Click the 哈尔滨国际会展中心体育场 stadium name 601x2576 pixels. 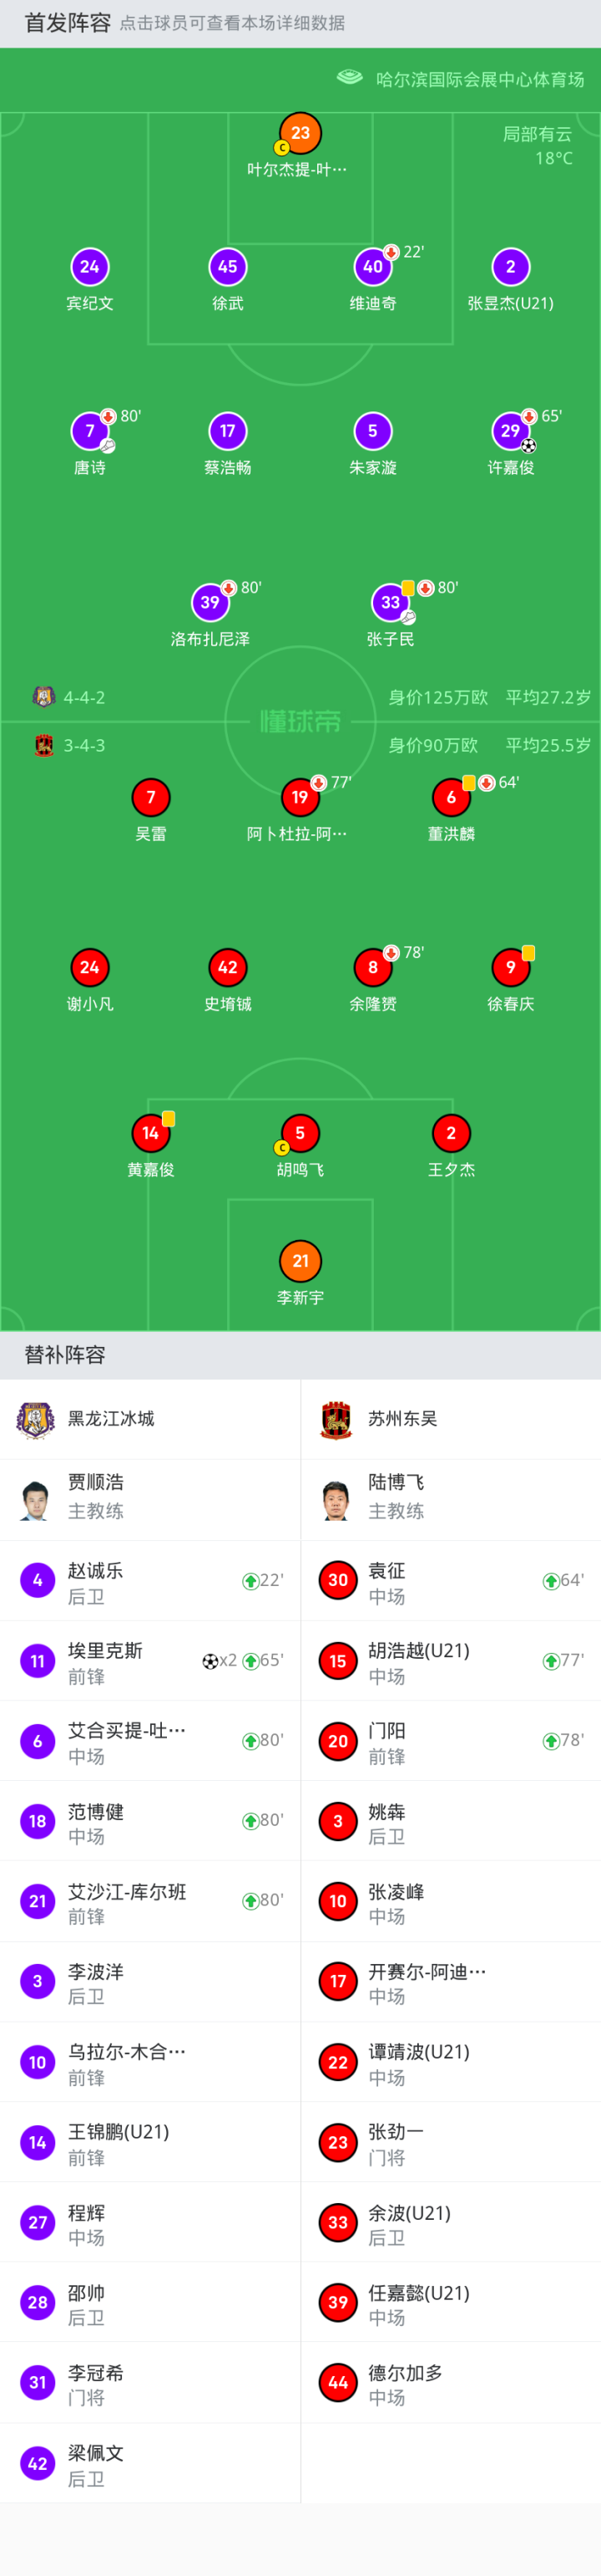pos(479,79)
